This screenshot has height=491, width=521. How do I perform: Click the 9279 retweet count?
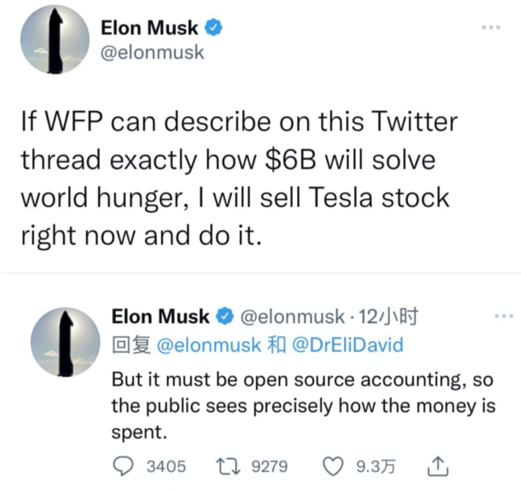tap(270, 467)
